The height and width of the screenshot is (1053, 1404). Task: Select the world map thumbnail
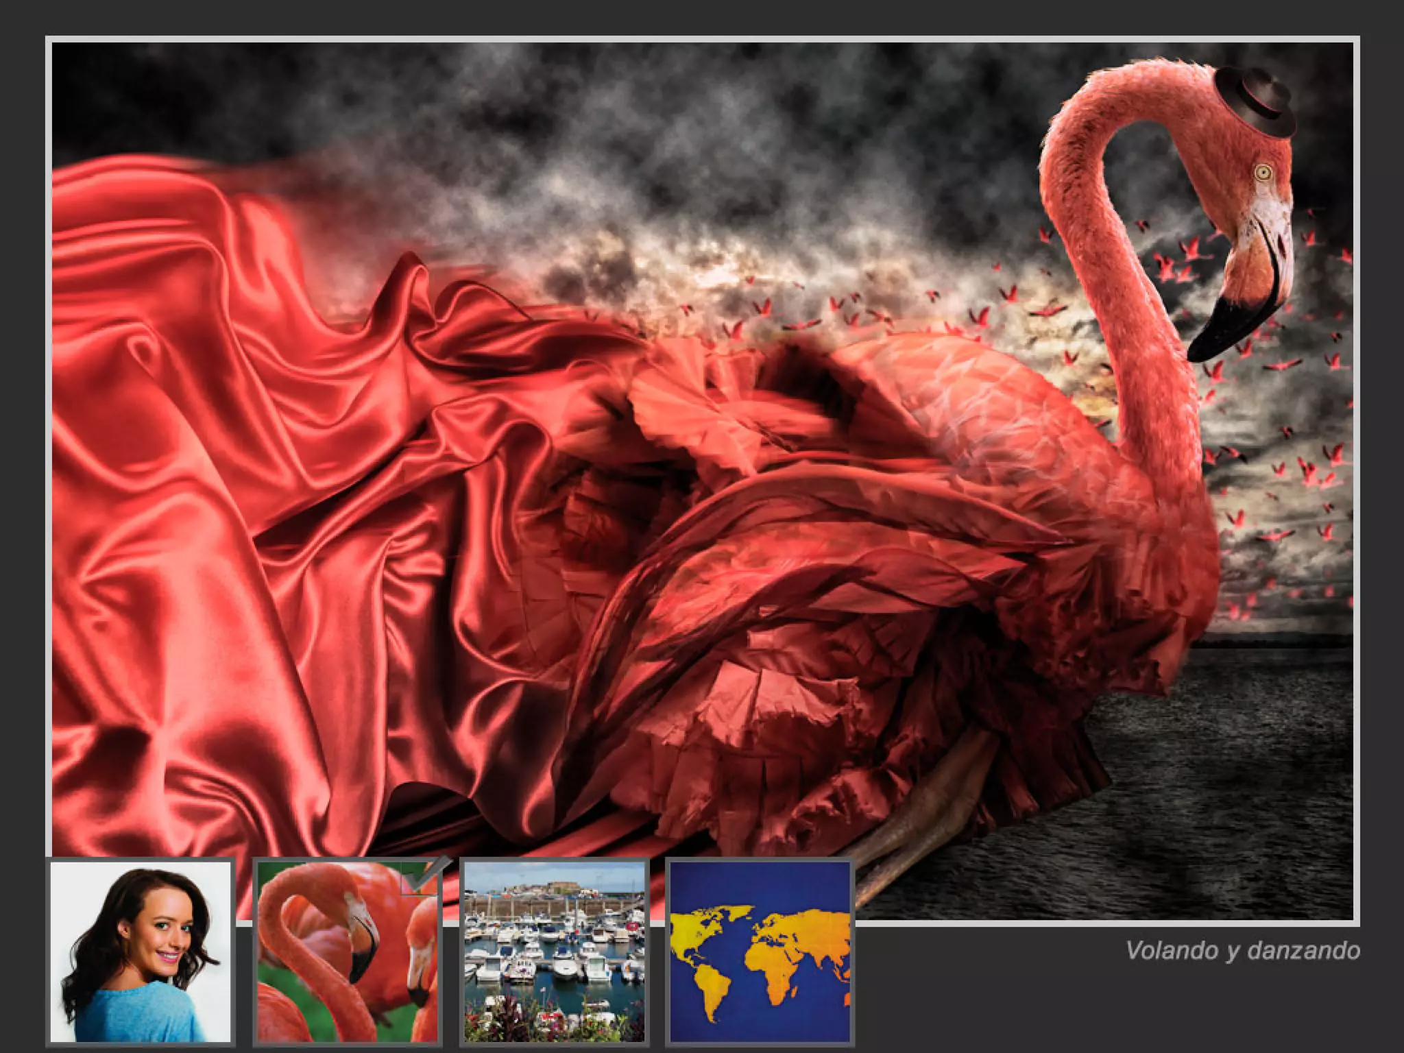point(760,952)
